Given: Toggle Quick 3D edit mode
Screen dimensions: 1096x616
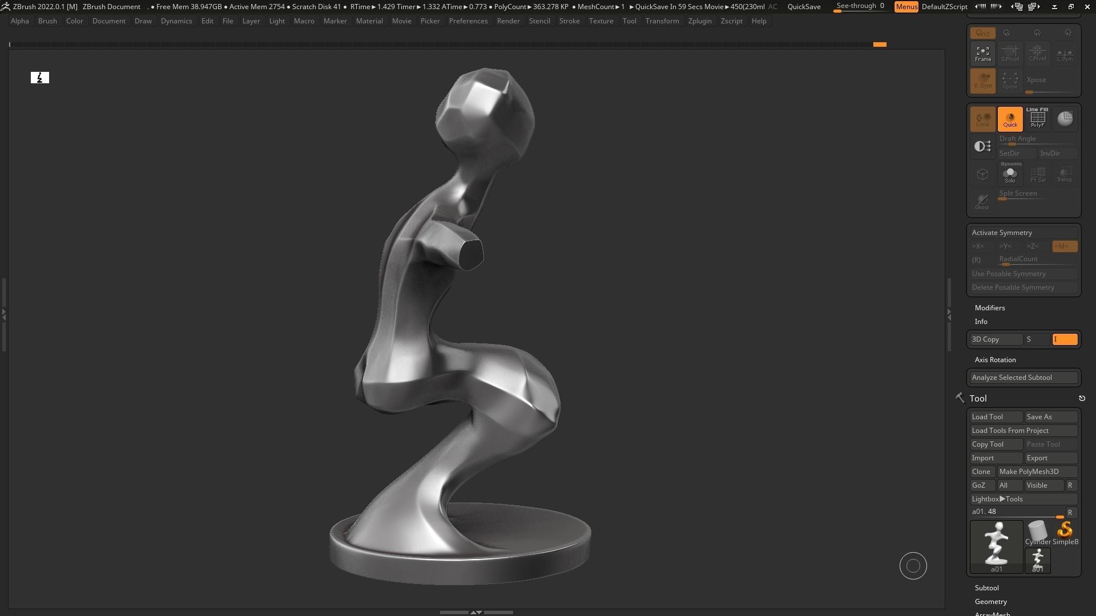Looking at the screenshot, I should pos(1010,119).
